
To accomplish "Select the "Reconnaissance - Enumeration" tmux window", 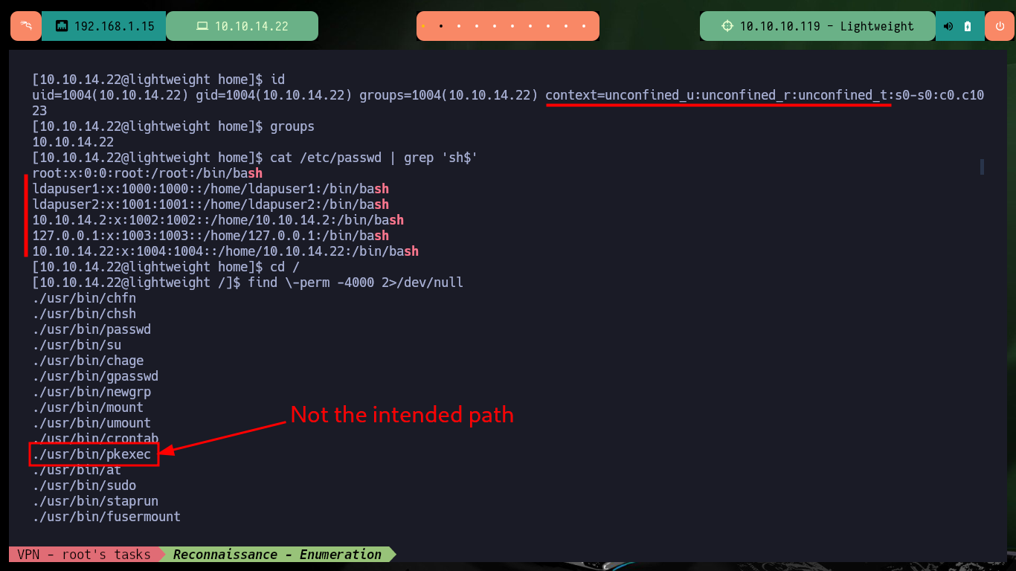I will coord(277,555).
